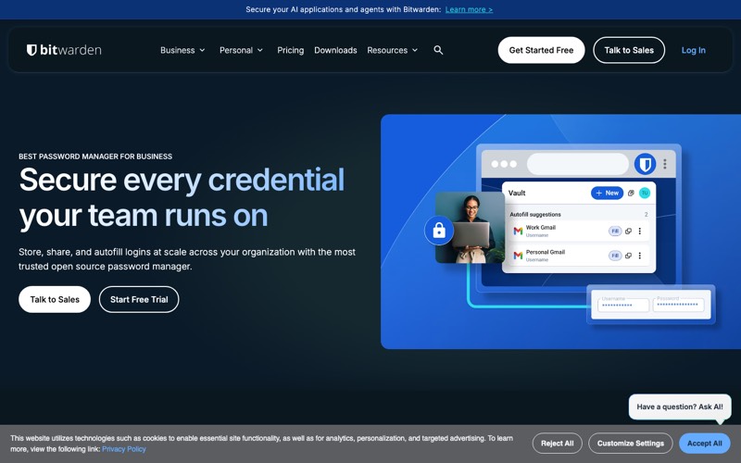Expand the Business menu chevron
The width and height of the screenshot is (741, 463).
pos(202,50)
